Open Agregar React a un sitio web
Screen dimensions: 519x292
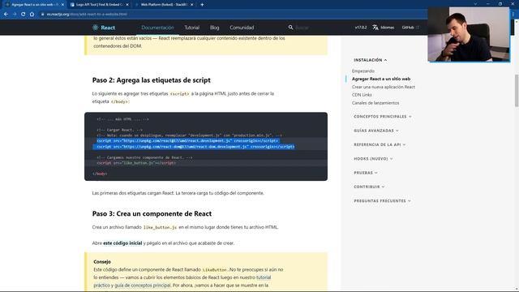(381, 79)
